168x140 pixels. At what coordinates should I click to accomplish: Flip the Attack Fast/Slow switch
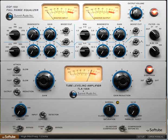tap(17, 69)
